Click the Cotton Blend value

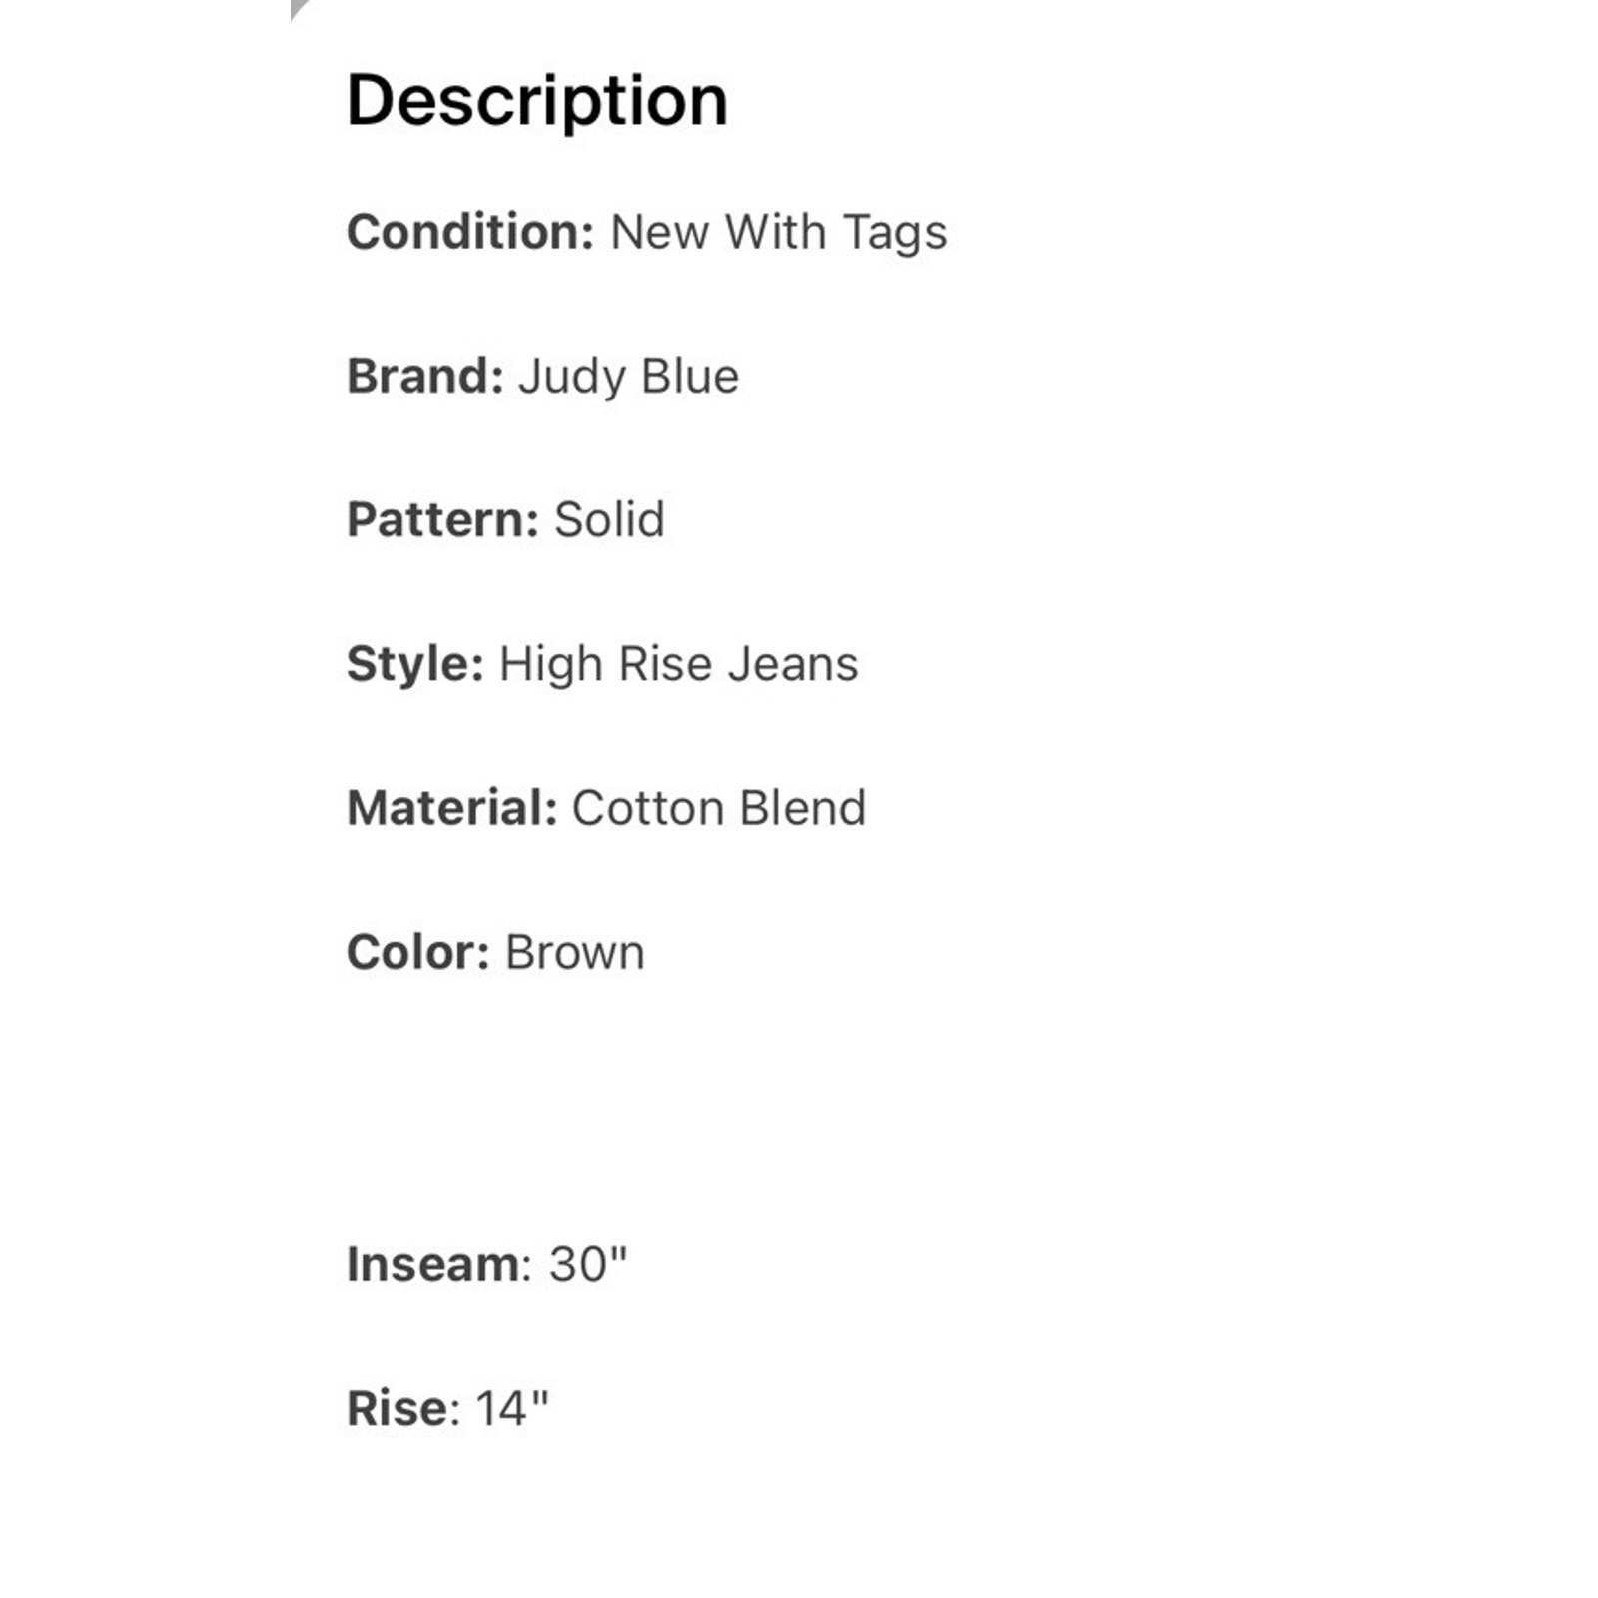718,808
